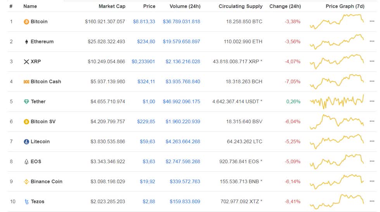Image resolution: width=380 pixels, height=212 pixels.
Task: Open the three-dot menu for Bitcoin SV row
Action: (x=372, y=121)
